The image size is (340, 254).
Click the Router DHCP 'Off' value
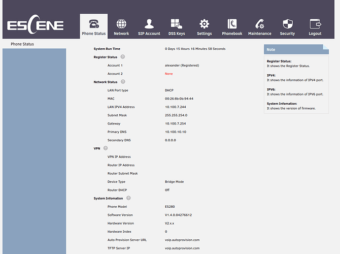click(x=167, y=190)
